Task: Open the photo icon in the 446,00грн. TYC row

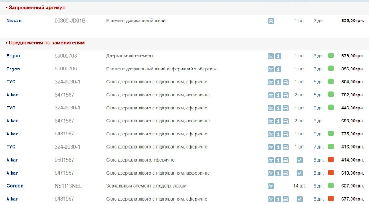Action: point(271,108)
